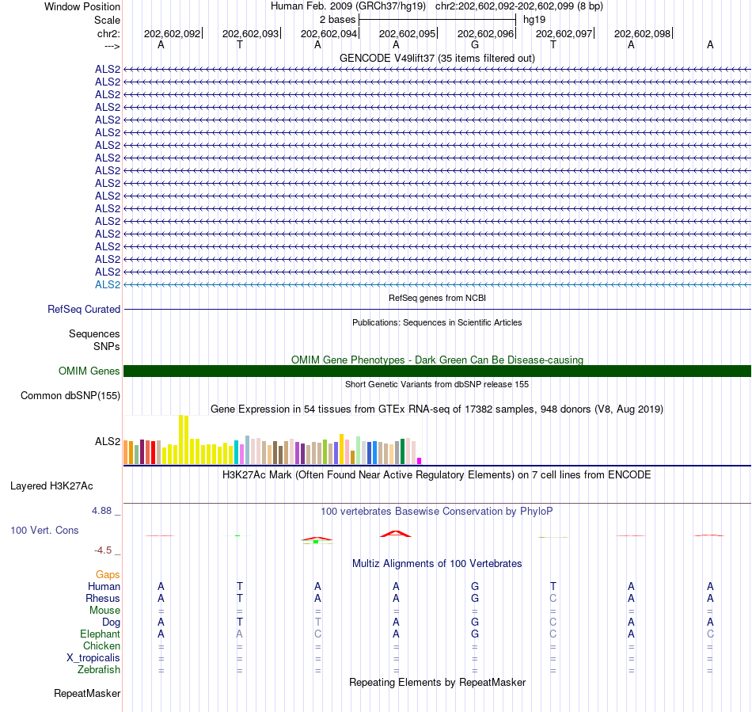Click the hg19 label next to scale bar
This screenshot has height=712, width=752.
tap(534, 20)
